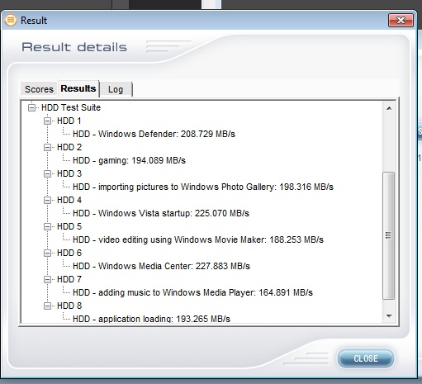Viewport: 422px width, 384px height.
Task: Collapse the HDD 8 tree node
Action: pyautogui.click(x=48, y=306)
